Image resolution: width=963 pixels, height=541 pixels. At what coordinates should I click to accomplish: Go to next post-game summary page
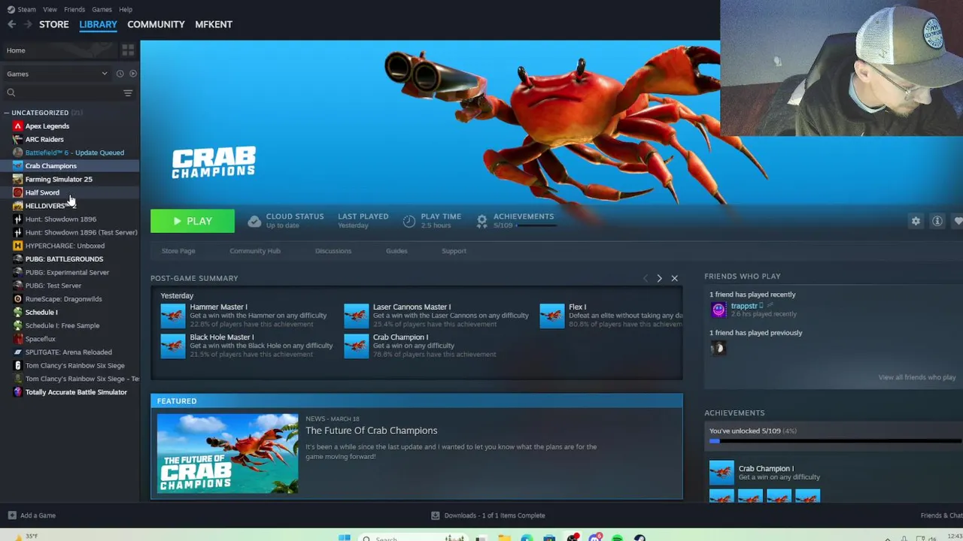tap(659, 278)
